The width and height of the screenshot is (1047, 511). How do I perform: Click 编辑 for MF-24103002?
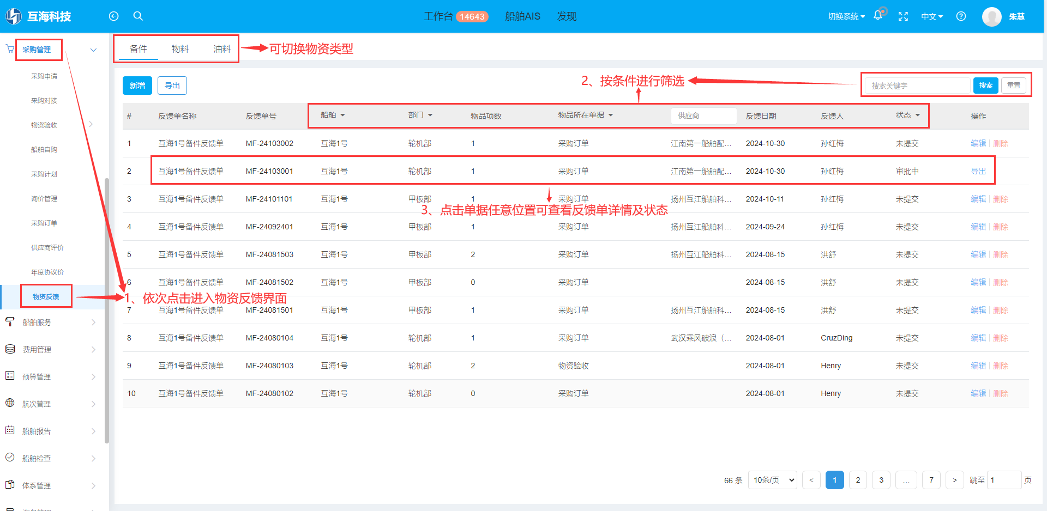tap(978, 143)
